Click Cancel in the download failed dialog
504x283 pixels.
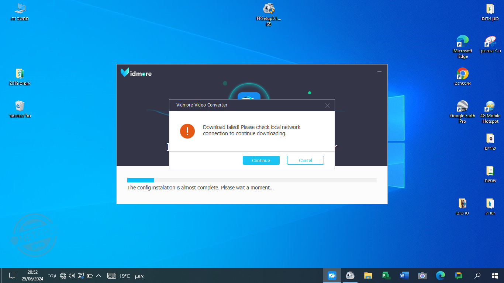click(x=305, y=160)
